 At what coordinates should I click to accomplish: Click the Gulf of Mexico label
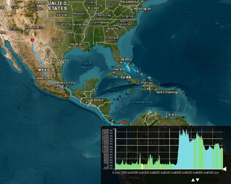pos(87,65)
